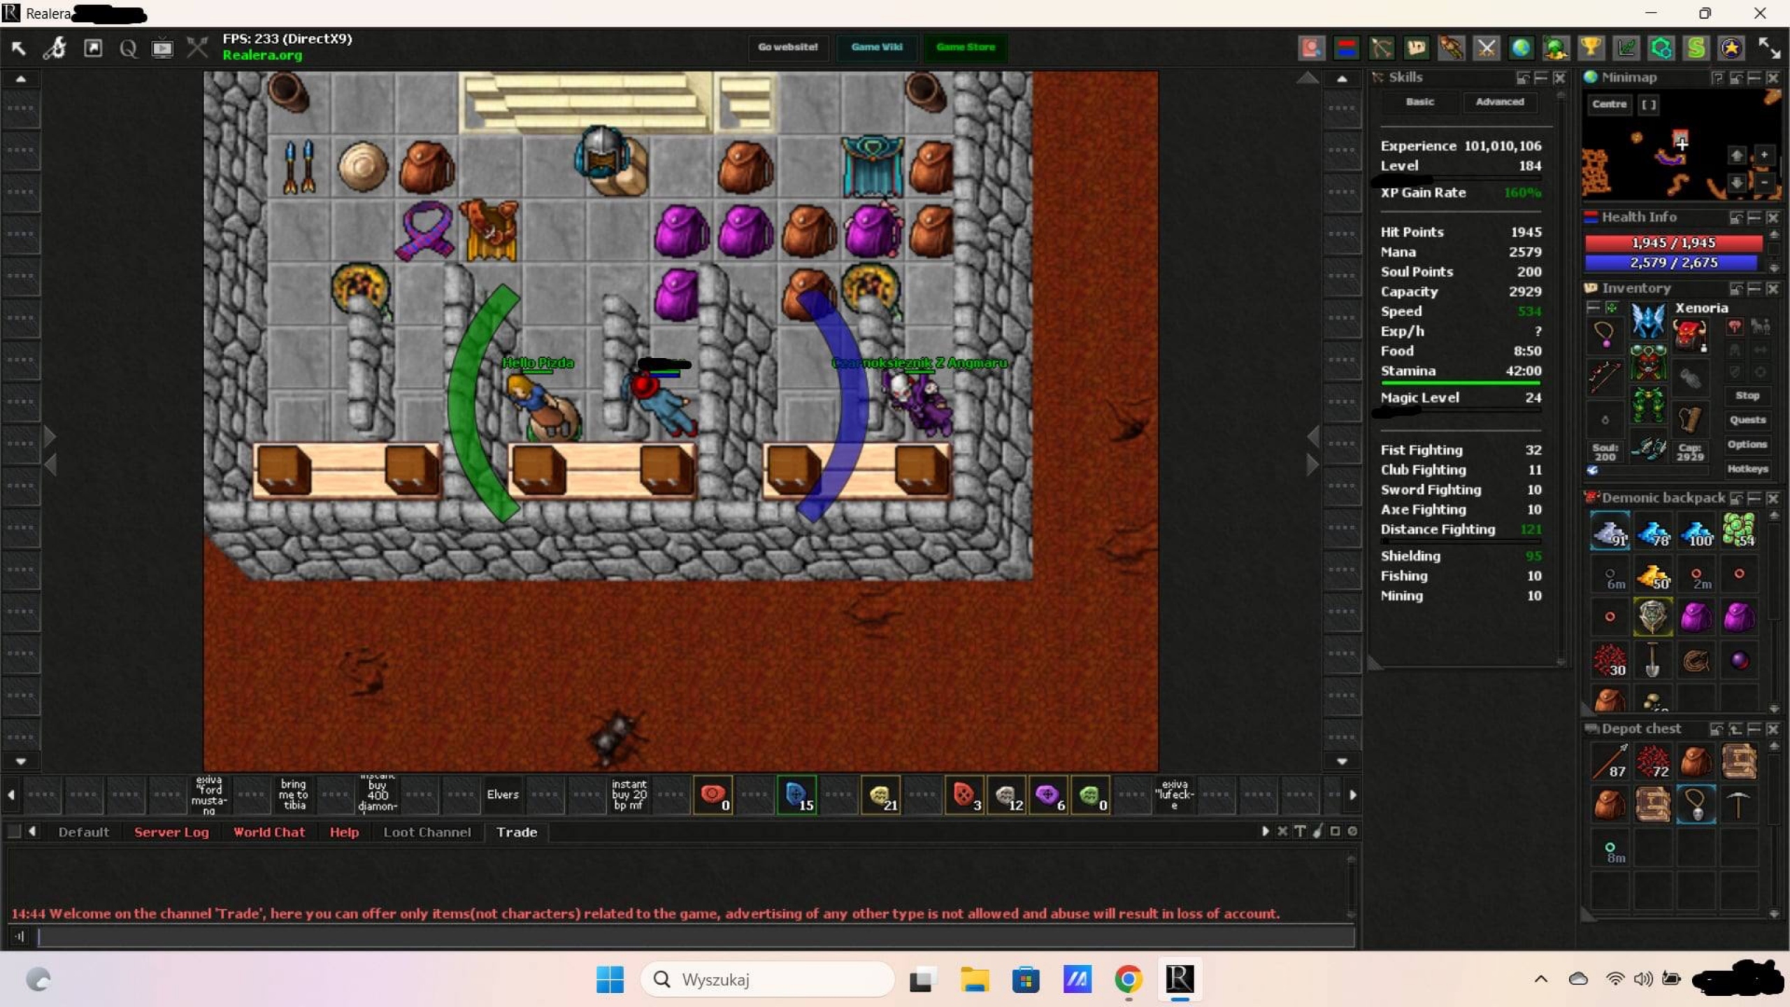Switch to the Server Log chat tab
Screen dimensions: 1790x1007
[x=171, y=832]
